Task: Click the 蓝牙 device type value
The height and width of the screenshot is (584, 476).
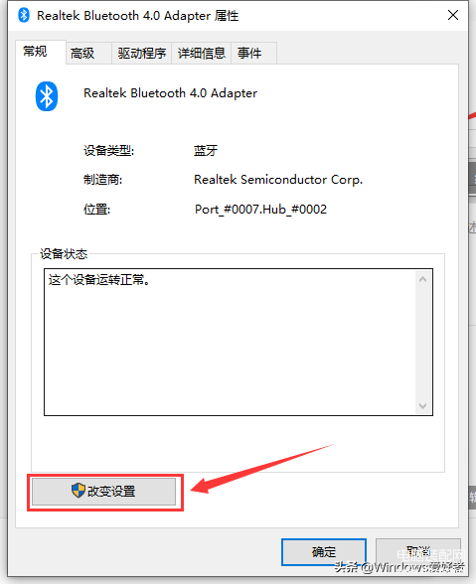Action: (206, 151)
